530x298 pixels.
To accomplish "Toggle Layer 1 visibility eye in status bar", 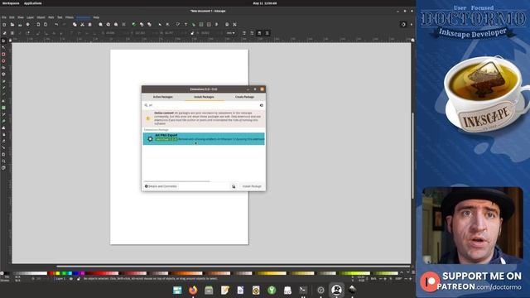I will point(70,279).
